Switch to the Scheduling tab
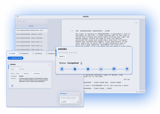The image size is (160, 114). tap(37, 53)
